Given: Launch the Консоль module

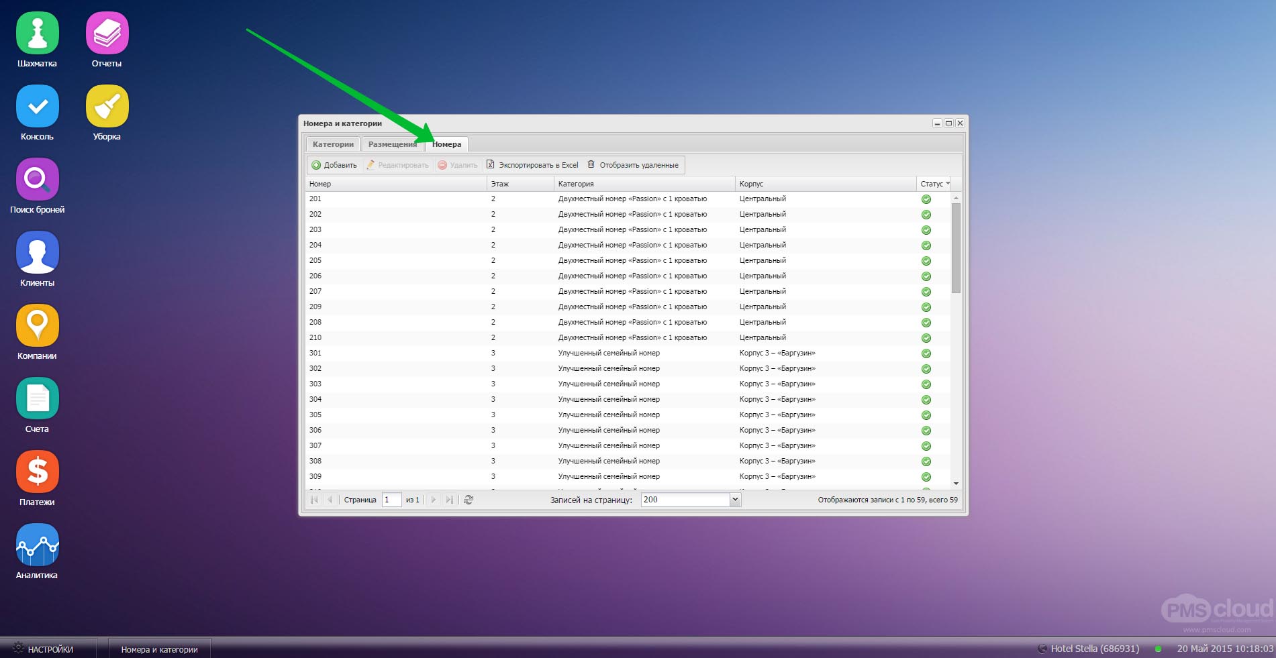Looking at the screenshot, I should (x=37, y=105).
